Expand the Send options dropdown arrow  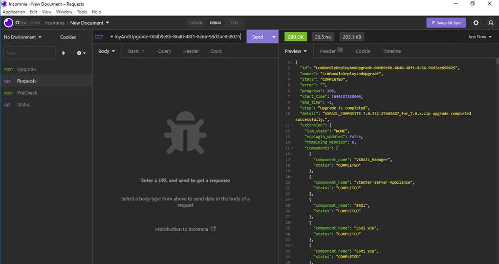coord(274,37)
